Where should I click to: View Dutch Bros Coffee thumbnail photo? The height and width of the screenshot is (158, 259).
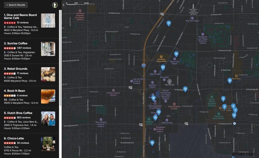point(48,118)
